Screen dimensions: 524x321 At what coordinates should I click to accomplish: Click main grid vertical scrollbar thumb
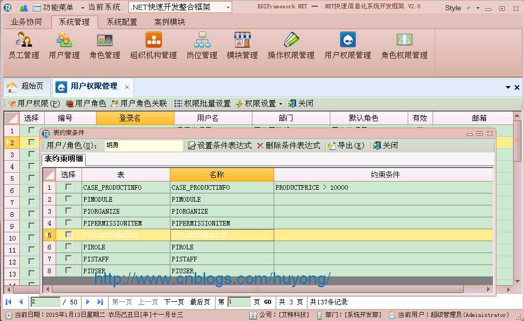[517, 141]
